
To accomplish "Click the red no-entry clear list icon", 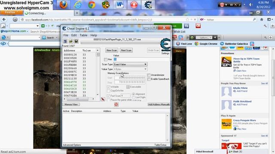I will click(x=116, y=104).
